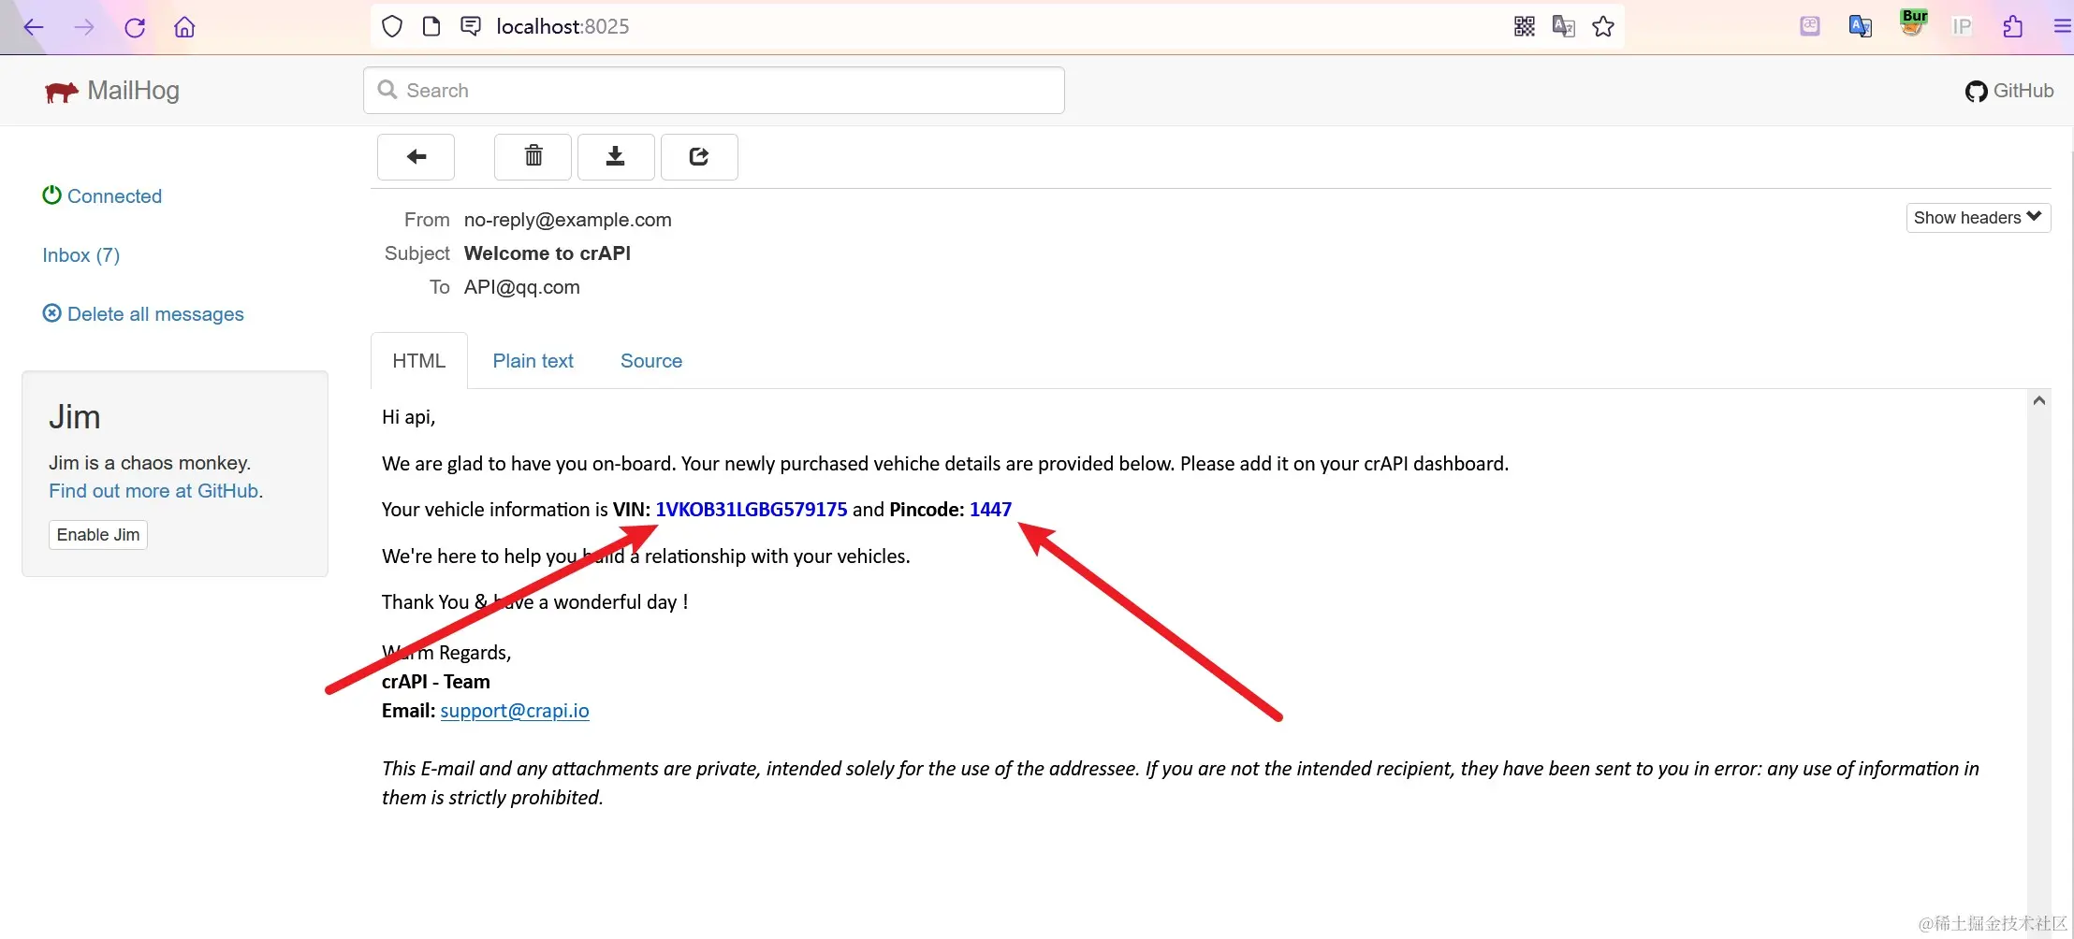
Task: Open the purple extension icon in toolbar
Action: tap(1810, 27)
